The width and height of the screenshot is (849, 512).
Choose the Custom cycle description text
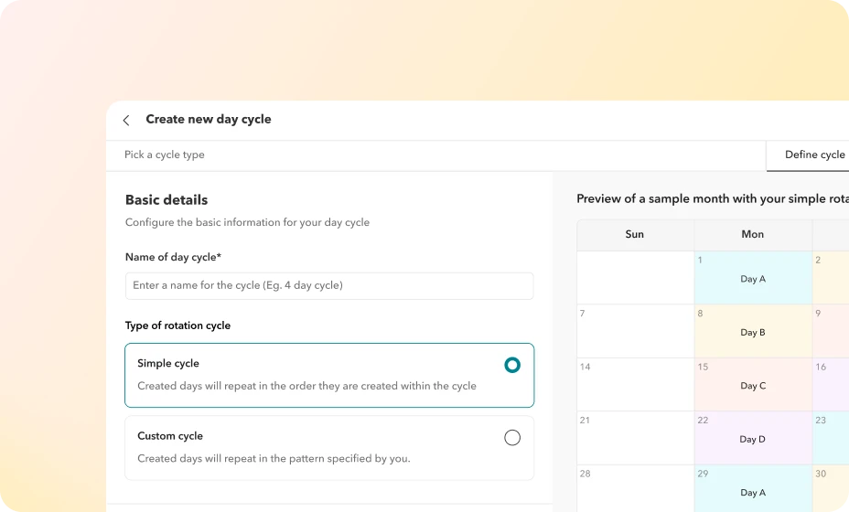pyautogui.click(x=274, y=458)
